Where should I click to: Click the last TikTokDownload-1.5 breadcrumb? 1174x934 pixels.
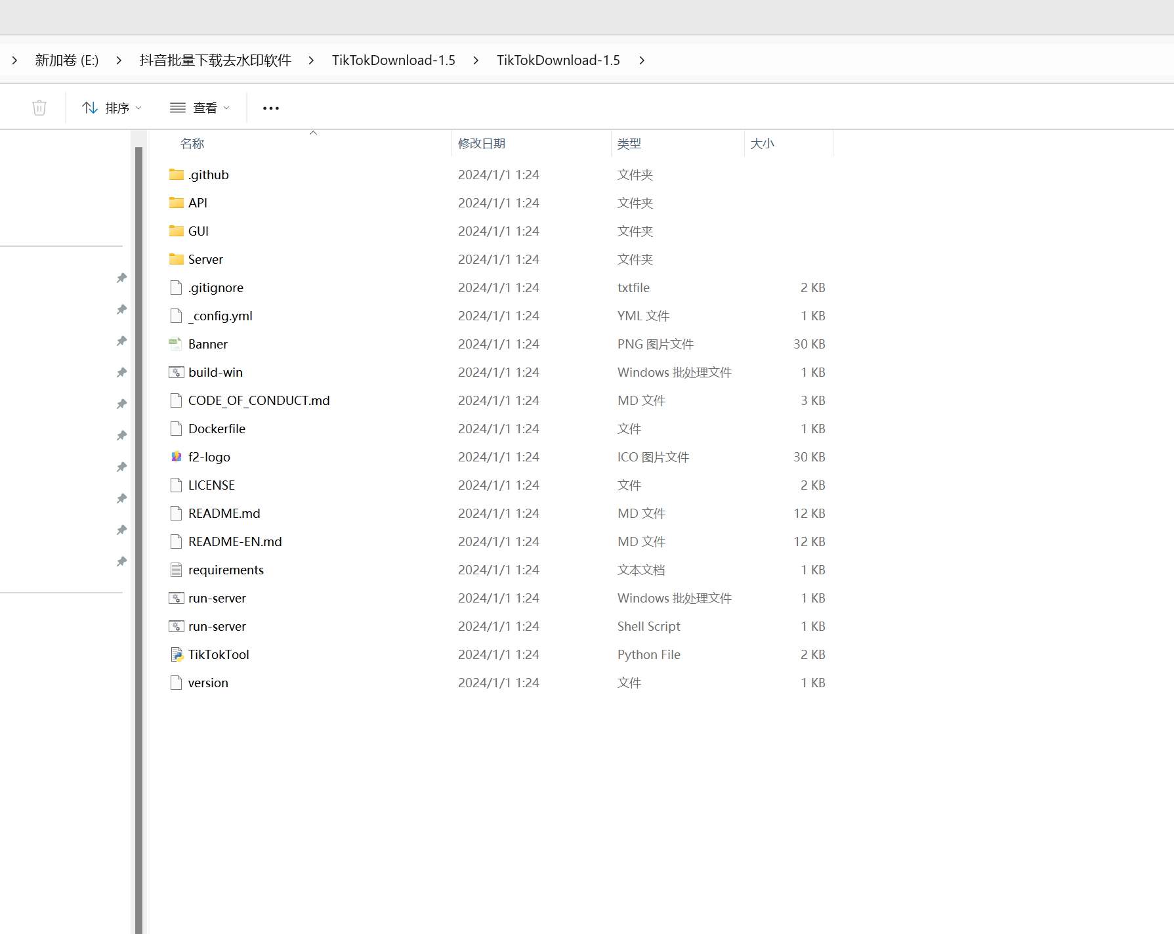click(x=558, y=60)
